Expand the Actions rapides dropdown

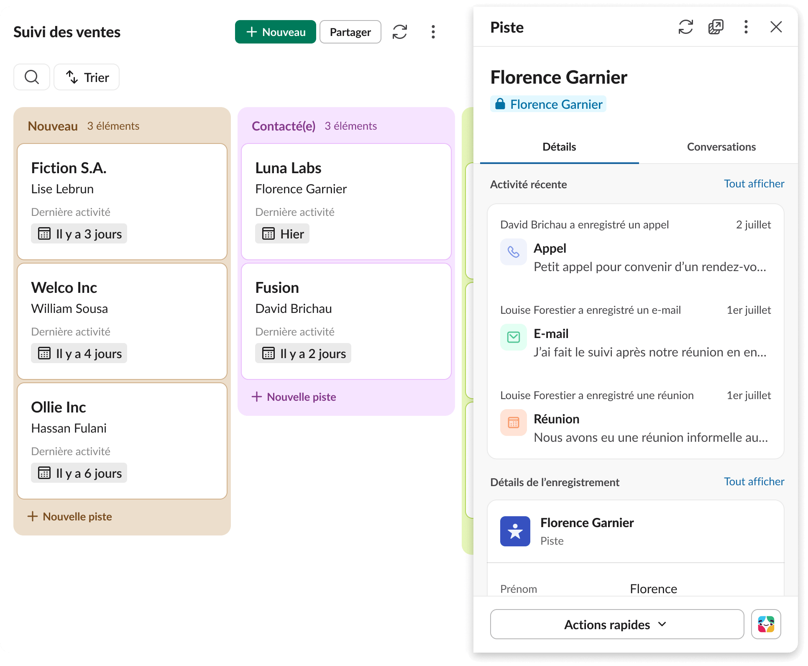coord(617,624)
